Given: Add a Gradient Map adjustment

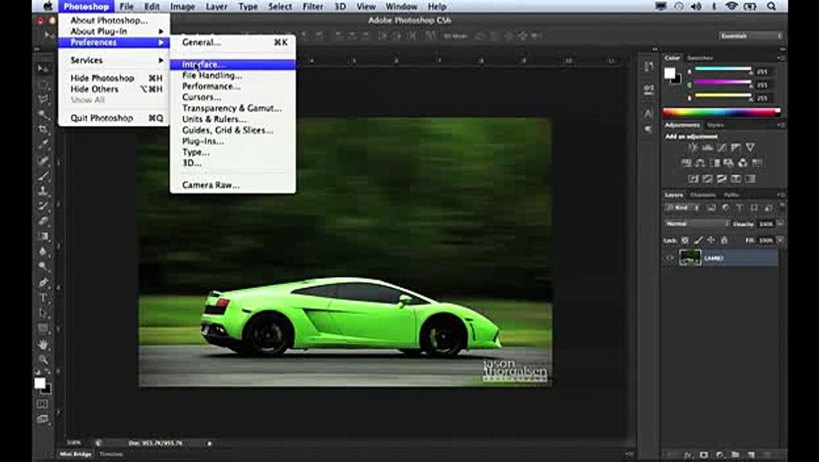Looking at the screenshot, I should (x=750, y=179).
